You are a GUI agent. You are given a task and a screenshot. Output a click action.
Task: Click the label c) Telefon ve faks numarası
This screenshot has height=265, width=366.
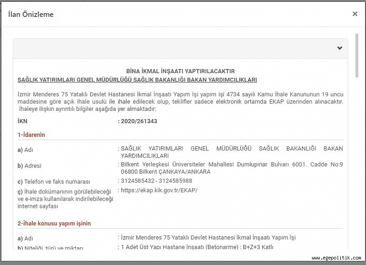click(54, 182)
